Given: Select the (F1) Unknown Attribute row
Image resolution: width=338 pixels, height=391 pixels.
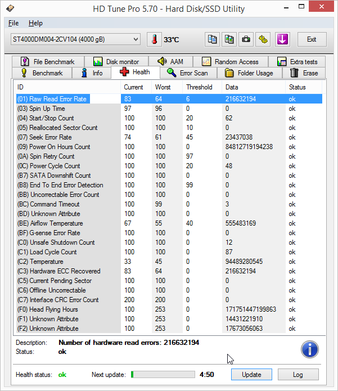Looking at the screenshot, I should click(169, 318).
